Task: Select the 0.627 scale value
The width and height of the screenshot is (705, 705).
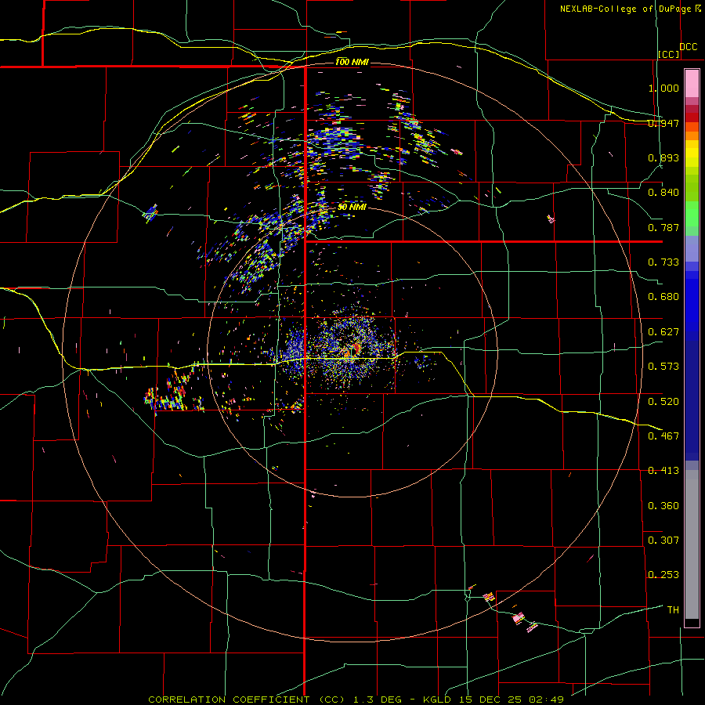Action: (663, 332)
